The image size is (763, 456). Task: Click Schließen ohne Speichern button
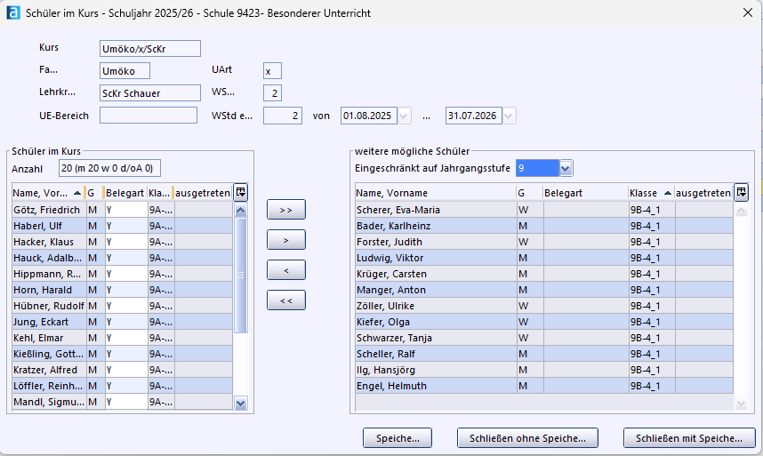(527, 438)
